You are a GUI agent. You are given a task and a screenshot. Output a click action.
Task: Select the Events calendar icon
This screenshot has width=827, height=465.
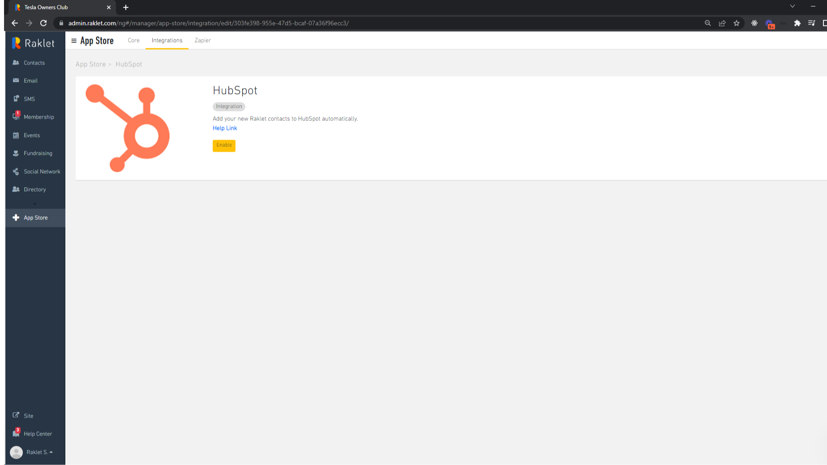coord(16,135)
